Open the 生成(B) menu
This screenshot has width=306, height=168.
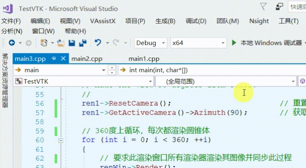tap(165, 21)
